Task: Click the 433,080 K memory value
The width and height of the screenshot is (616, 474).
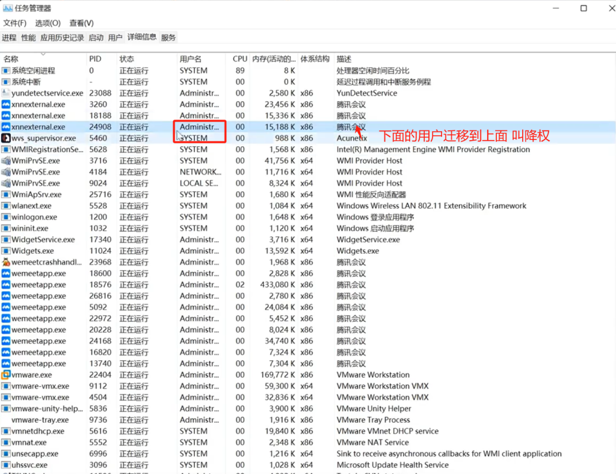Action: [277, 285]
